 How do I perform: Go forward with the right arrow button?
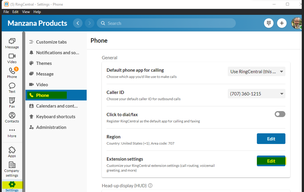89,23
